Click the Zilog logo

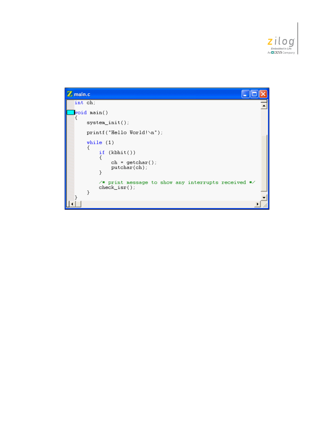(x=281, y=46)
